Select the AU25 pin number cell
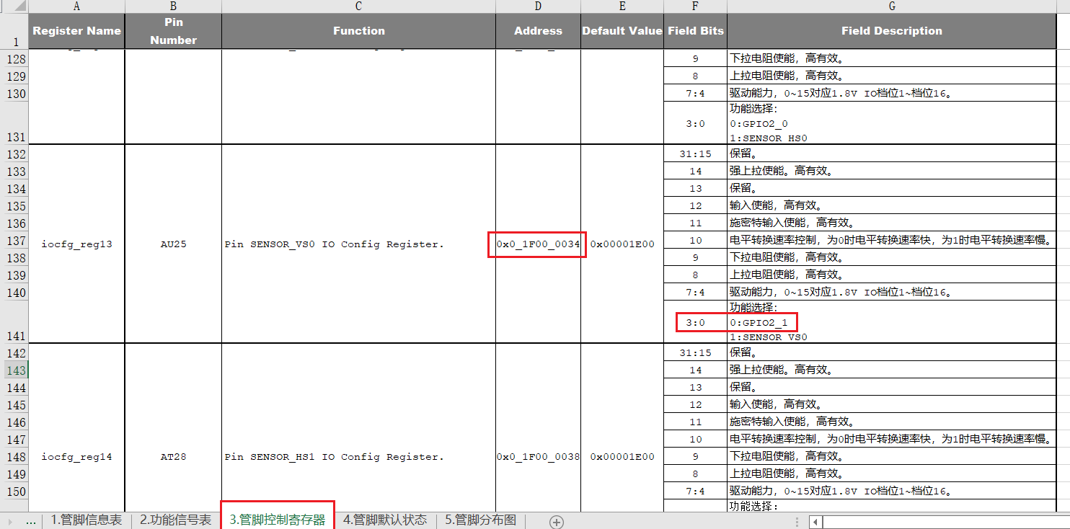Screen dimensions: 1070x529 tap(173, 244)
